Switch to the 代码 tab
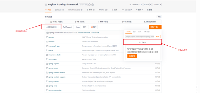 tap(48, 10)
